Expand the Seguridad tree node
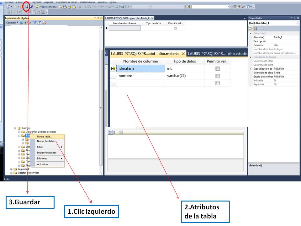Screen dimensions: 301x226 tap(11, 169)
